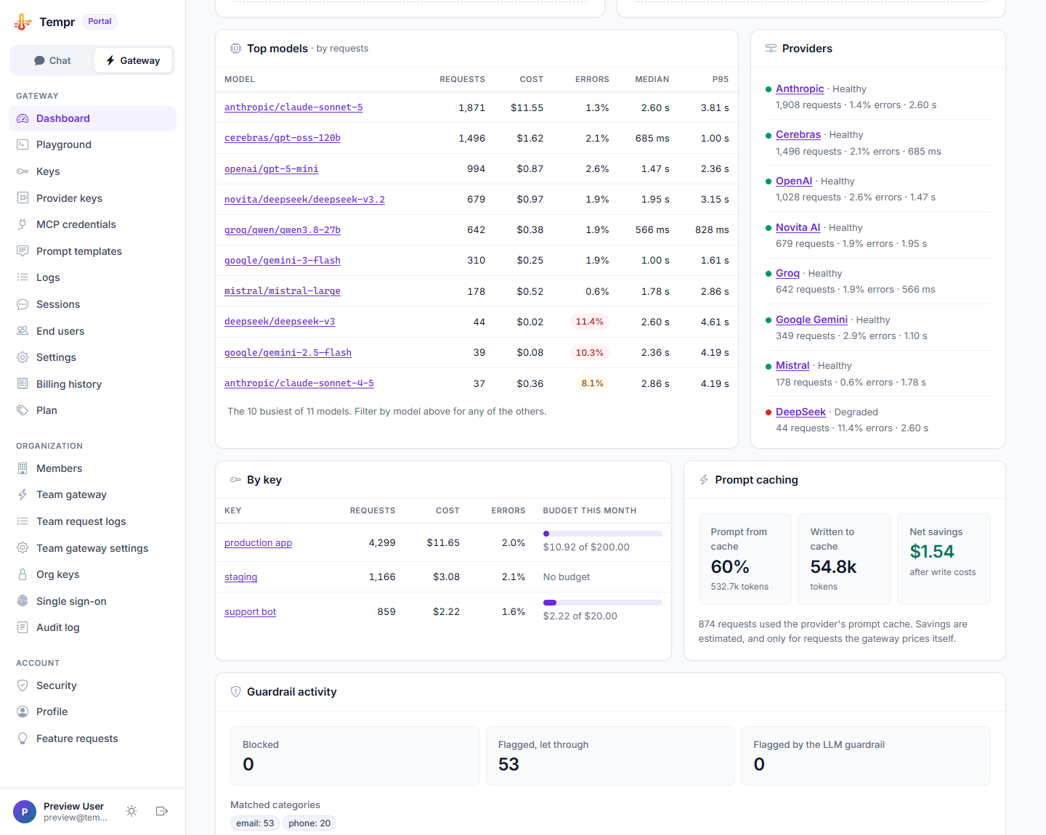Go to Billing history

click(x=92, y=384)
